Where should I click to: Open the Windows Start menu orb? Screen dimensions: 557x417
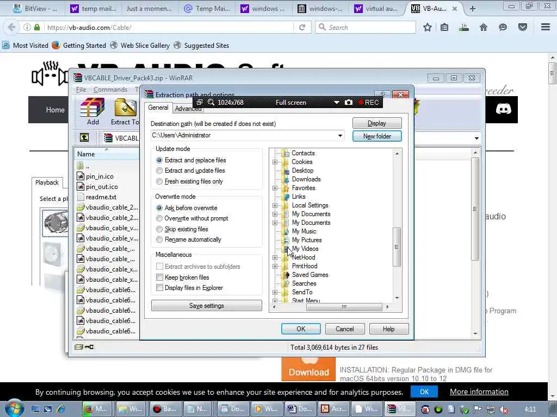pos(14,408)
